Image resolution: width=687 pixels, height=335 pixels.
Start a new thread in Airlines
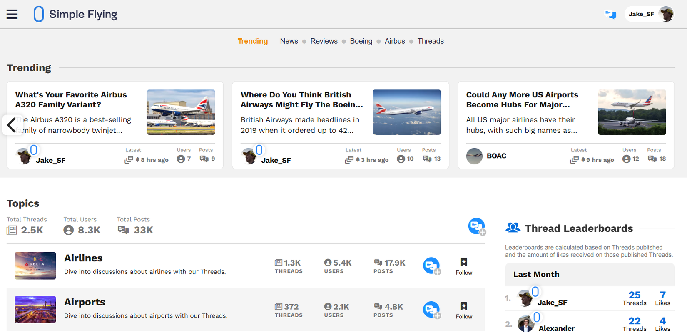tap(432, 266)
